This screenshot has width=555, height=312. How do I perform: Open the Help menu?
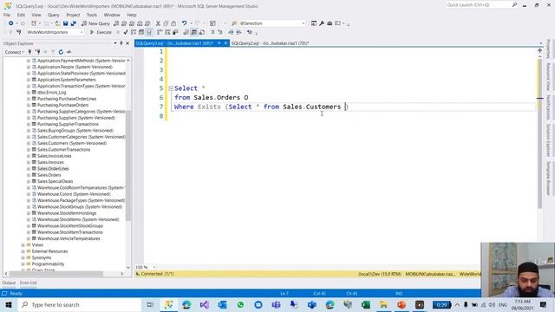coord(132,15)
